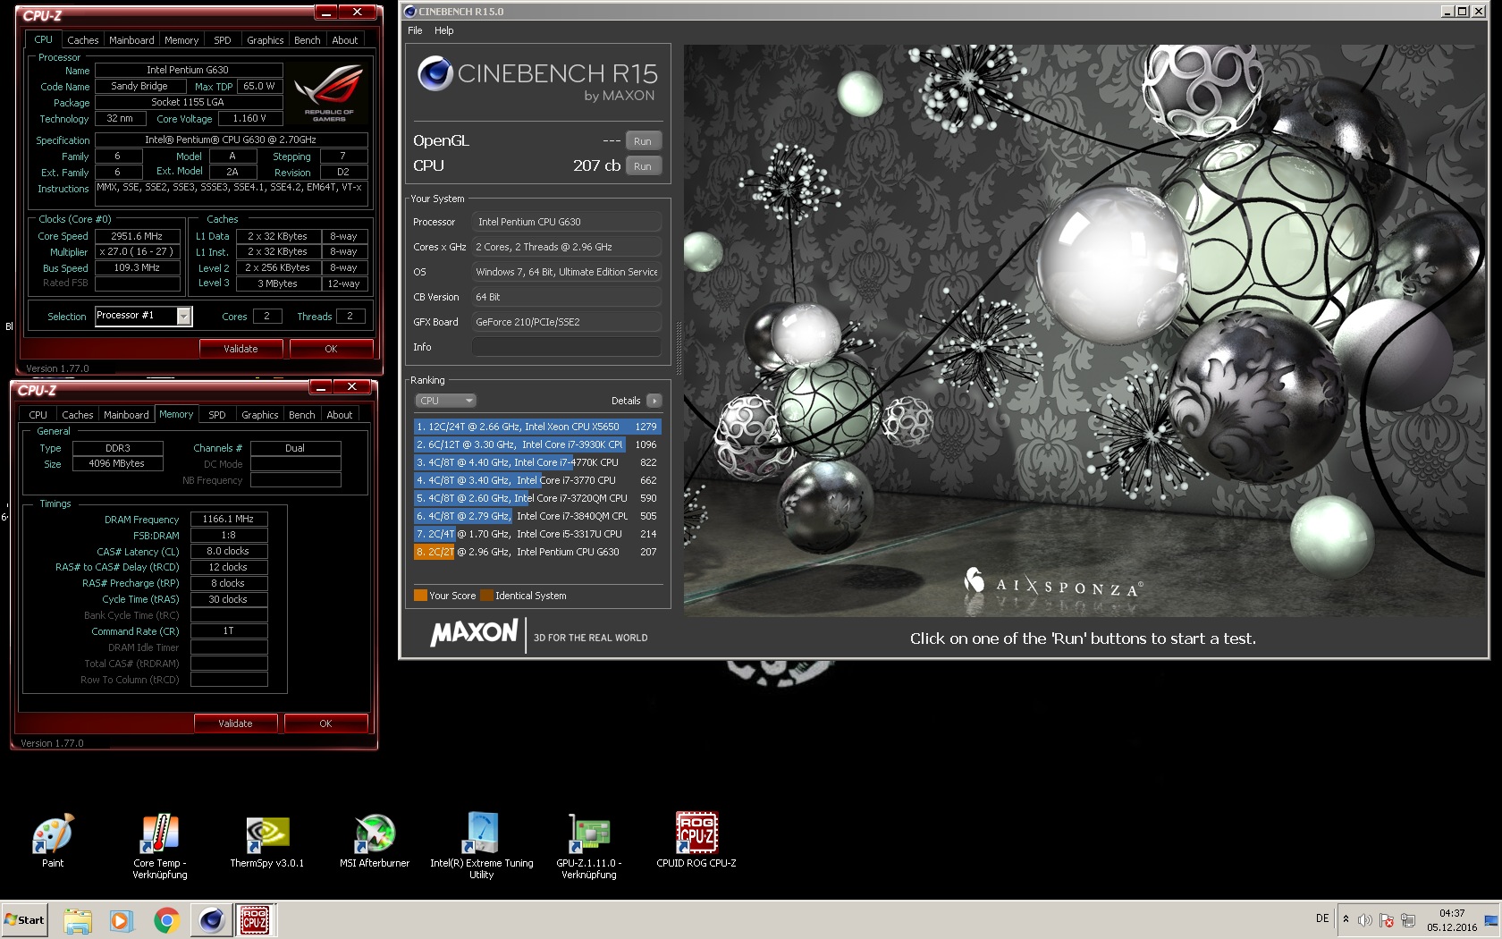Click Validate in lower CPU-Z window
This screenshot has height=939, width=1502.
235,723
